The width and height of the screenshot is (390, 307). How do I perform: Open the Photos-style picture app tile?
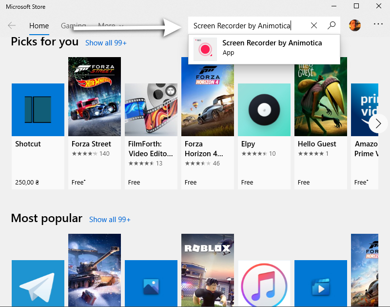point(151,284)
